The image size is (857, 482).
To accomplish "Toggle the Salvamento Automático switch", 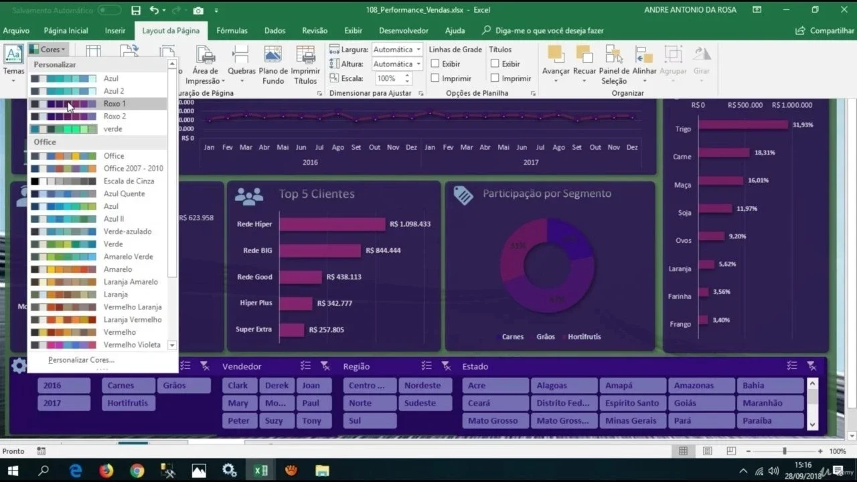I will (109, 10).
